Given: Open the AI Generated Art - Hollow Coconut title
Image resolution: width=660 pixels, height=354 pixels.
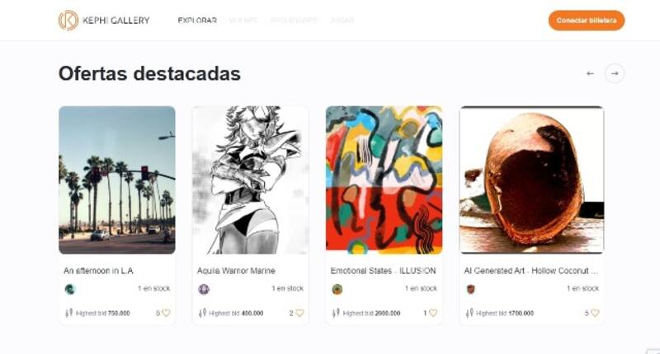Looking at the screenshot, I should coord(530,271).
